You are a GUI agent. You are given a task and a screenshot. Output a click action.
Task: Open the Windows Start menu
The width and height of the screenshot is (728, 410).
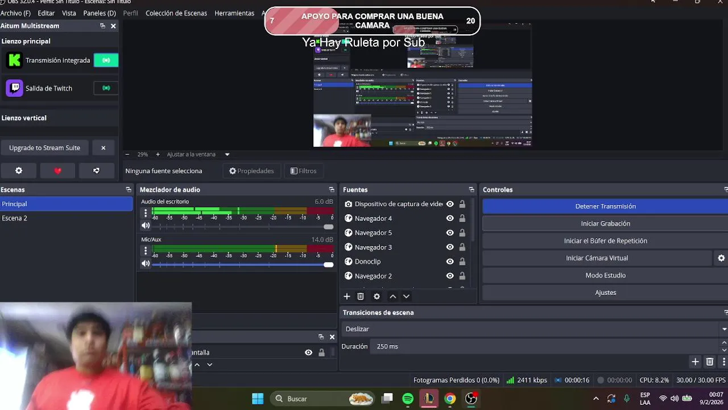pyautogui.click(x=258, y=399)
